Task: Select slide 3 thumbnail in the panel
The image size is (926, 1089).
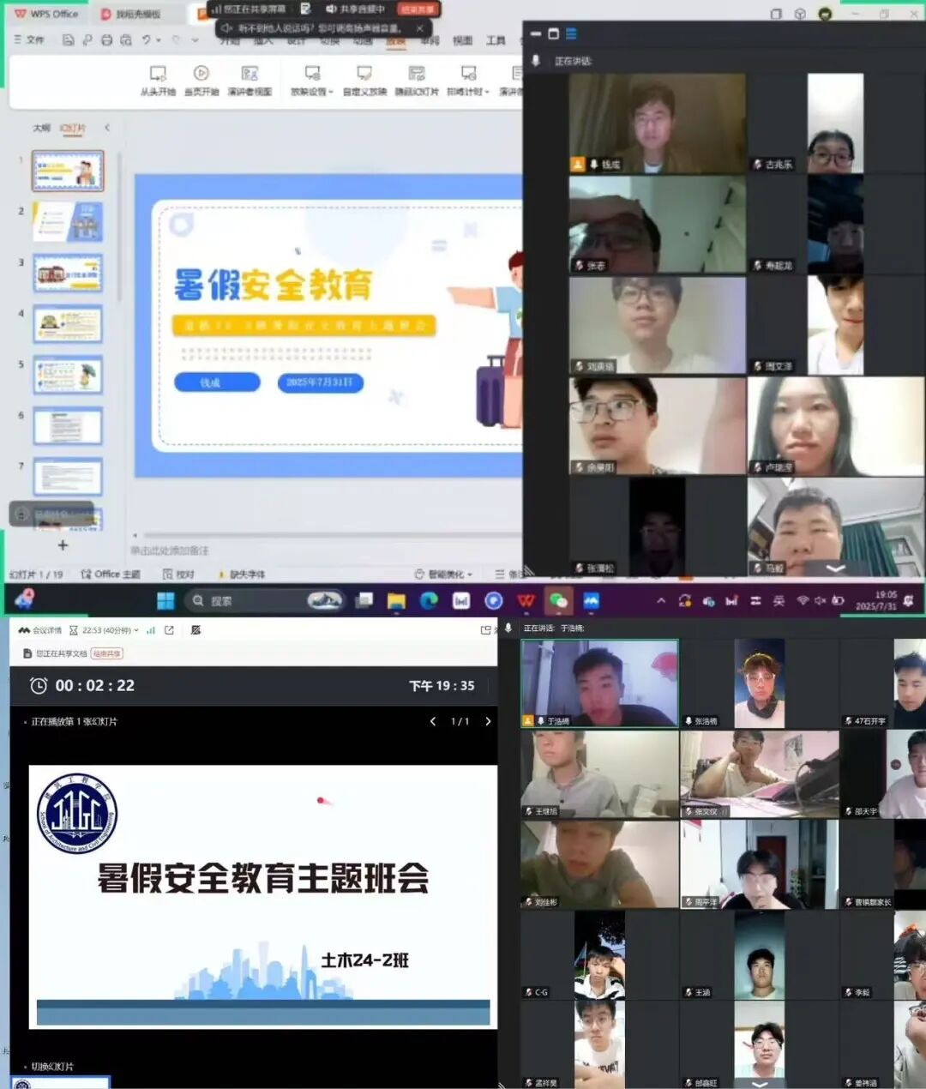Action: tap(68, 274)
